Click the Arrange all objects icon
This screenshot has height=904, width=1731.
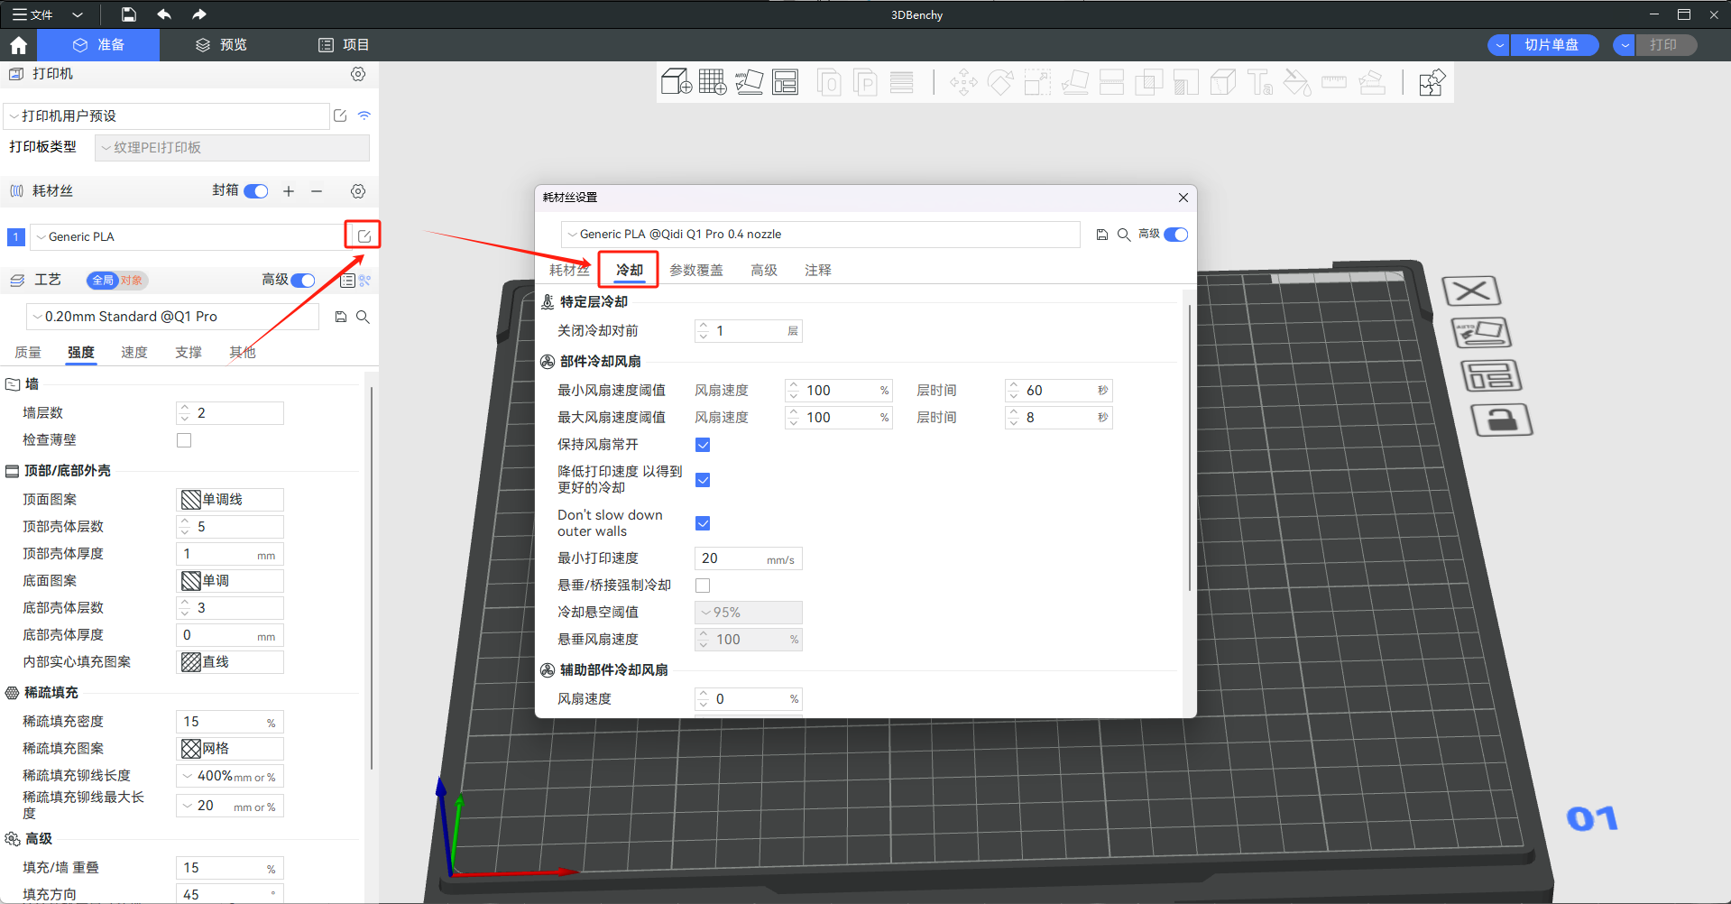click(x=786, y=82)
